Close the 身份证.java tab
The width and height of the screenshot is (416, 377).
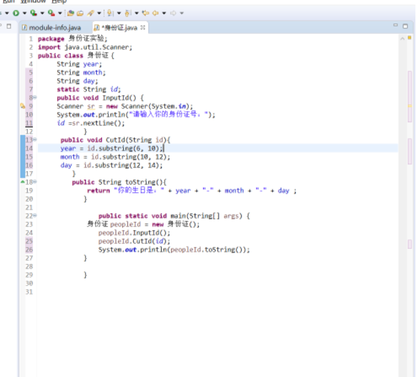142,27
